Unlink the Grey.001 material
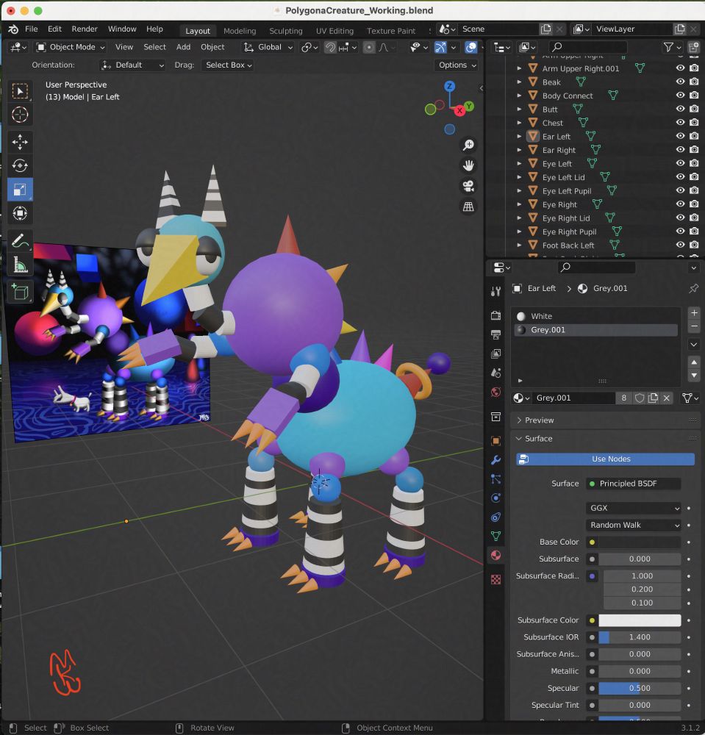Image resolution: width=705 pixels, height=735 pixels. (x=667, y=398)
